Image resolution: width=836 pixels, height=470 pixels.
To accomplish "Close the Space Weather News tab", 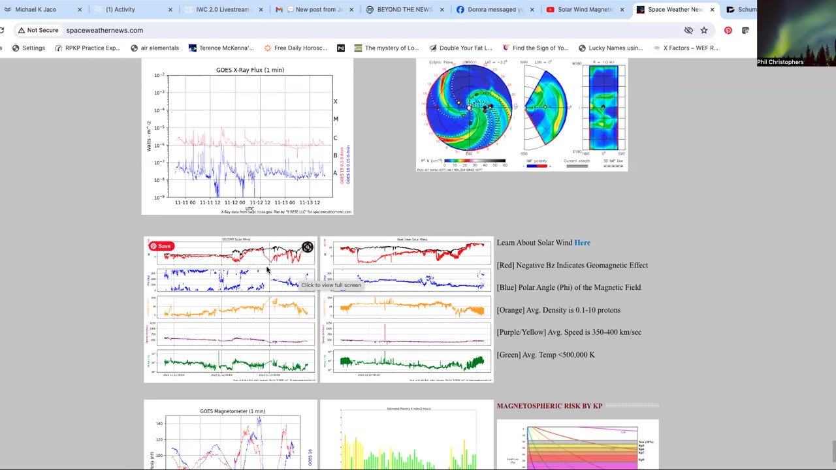I will pyautogui.click(x=712, y=10).
